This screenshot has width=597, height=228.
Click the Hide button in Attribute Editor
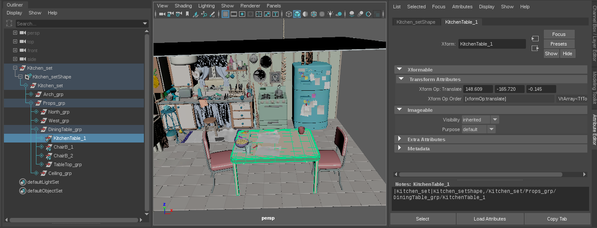coord(567,53)
